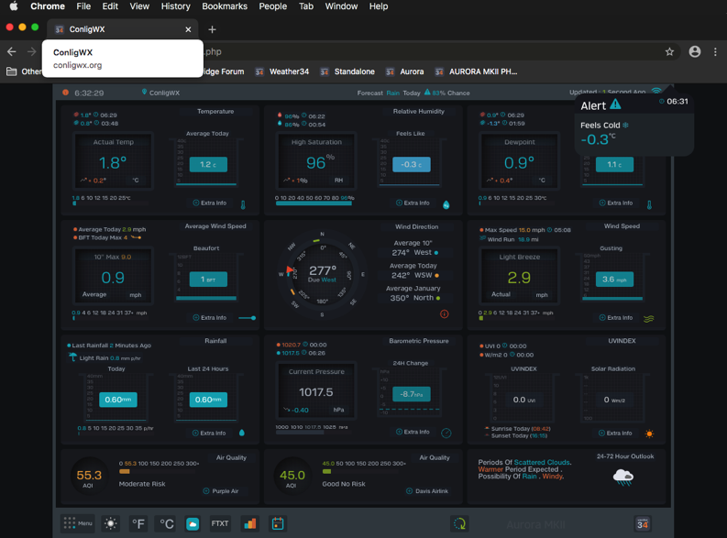Switch units to °F
The width and height of the screenshot is (727, 538).
click(138, 523)
